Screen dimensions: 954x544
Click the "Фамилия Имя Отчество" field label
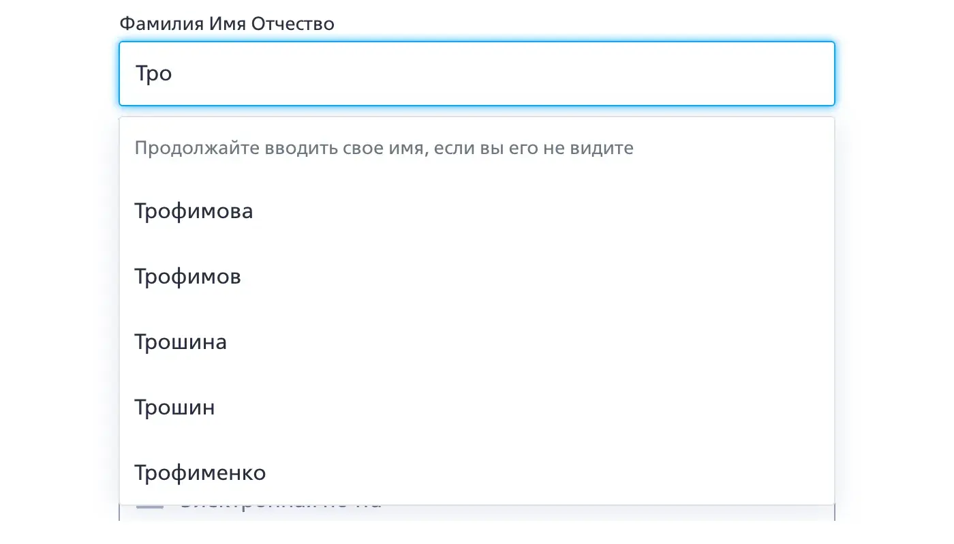[227, 24]
